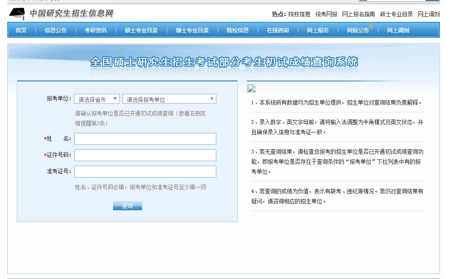Open 在线咨询 from the nav bar
The image size is (450, 279).
click(x=278, y=30)
